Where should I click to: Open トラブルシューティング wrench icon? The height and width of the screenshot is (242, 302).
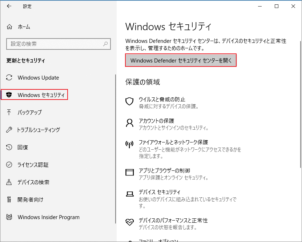[10, 130]
